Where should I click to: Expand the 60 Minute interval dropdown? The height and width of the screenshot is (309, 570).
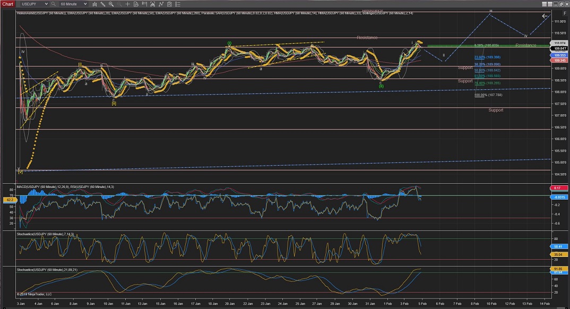point(85,4)
